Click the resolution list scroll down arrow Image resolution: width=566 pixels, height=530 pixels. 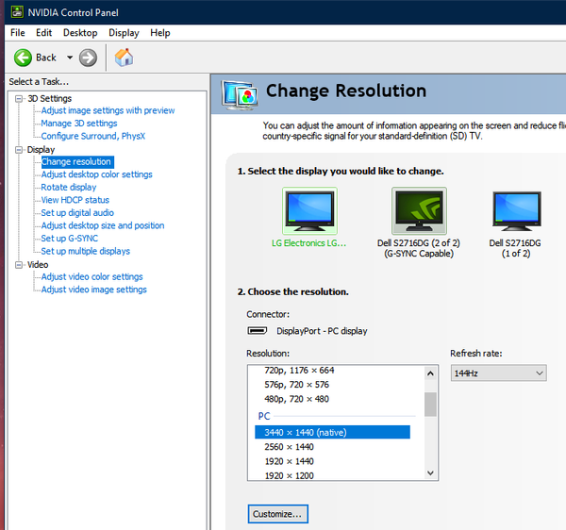pyautogui.click(x=430, y=472)
